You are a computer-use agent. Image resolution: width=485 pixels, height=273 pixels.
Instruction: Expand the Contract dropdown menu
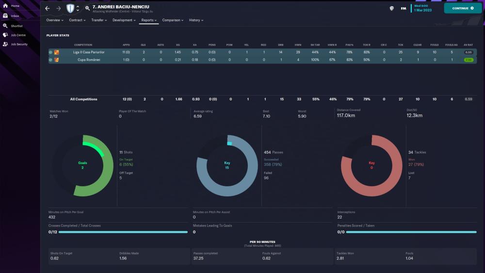[x=77, y=20]
